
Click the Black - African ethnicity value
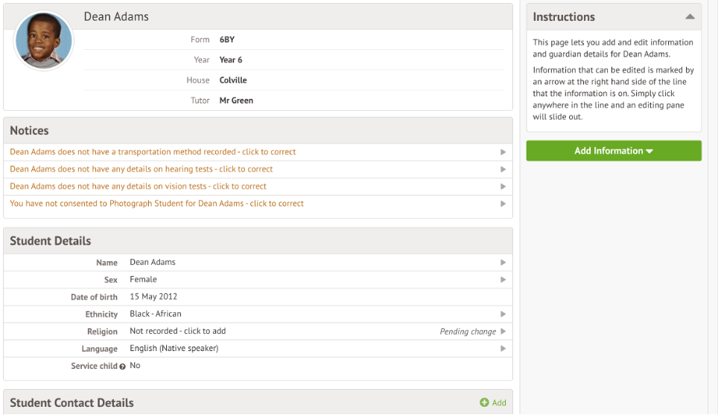[x=155, y=314]
